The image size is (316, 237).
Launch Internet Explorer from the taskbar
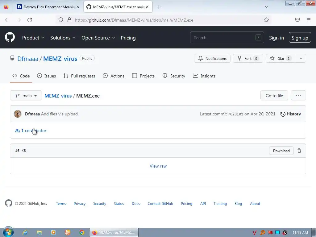click(25, 232)
